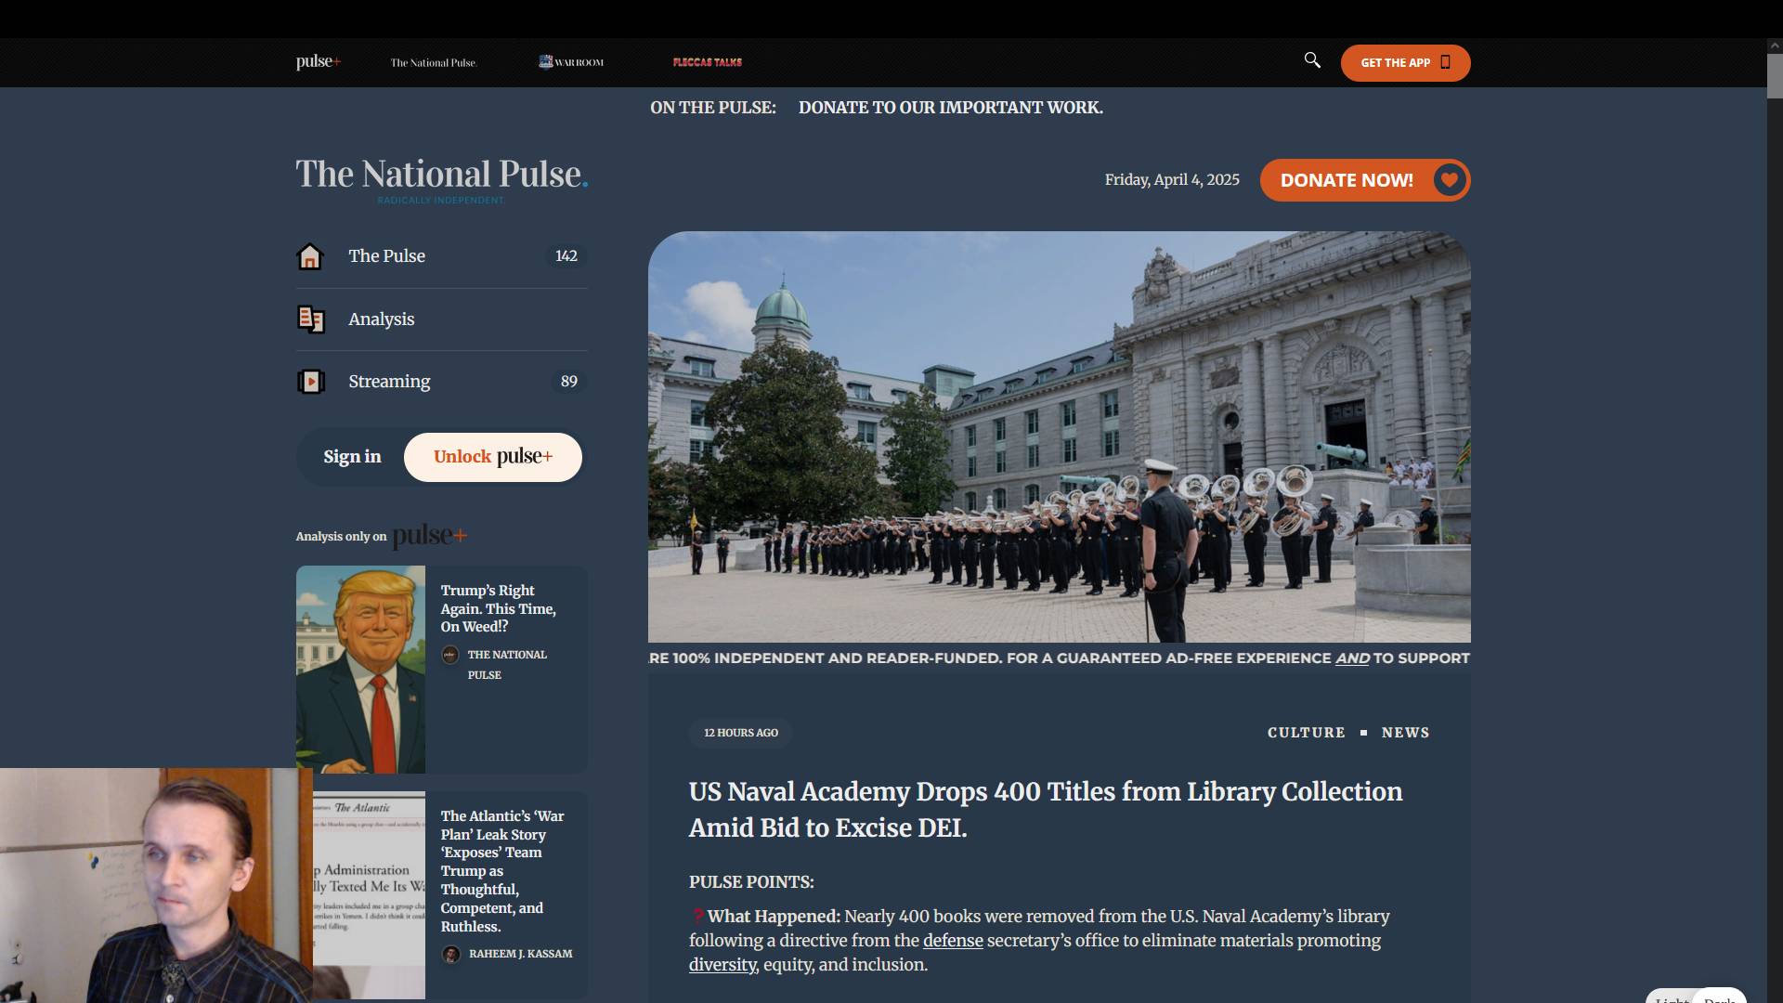
Task: Open the Trump weed article thumbnail
Action: click(360, 670)
